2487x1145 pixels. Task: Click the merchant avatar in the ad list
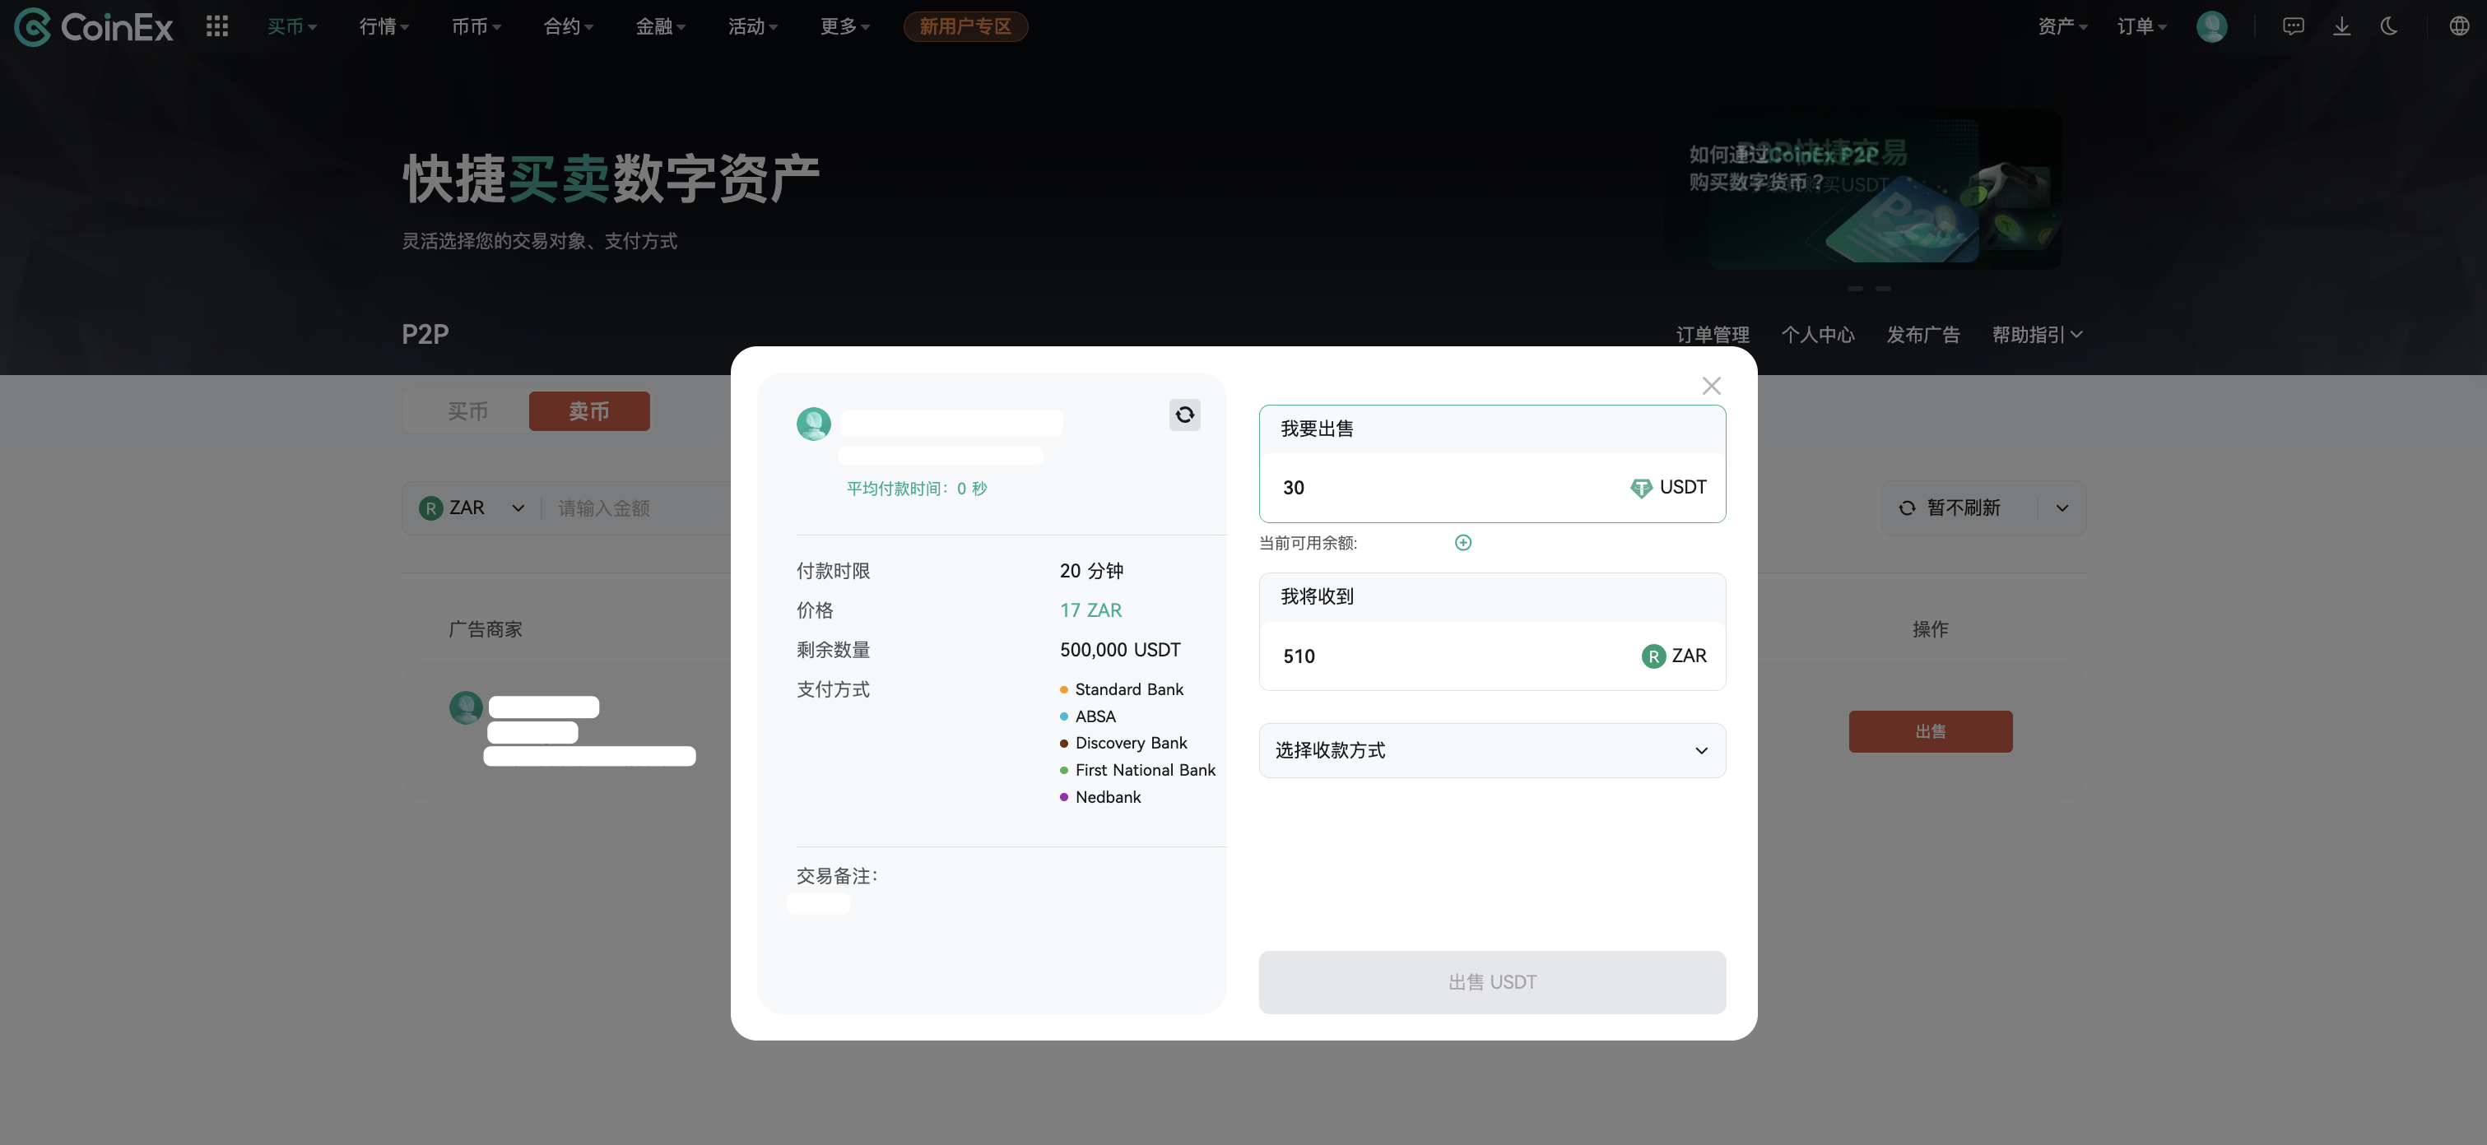(467, 707)
